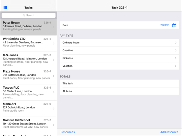Click task number 326-5 in list
Viewport: 182px width, 136px height.
(x=47, y=88)
